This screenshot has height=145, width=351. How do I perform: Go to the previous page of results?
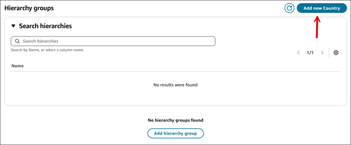tap(298, 53)
